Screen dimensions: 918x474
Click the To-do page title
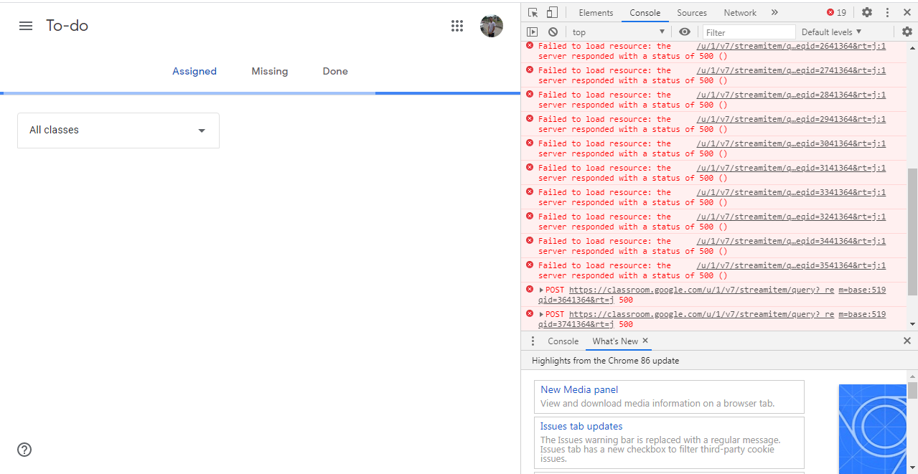click(x=67, y=26)
